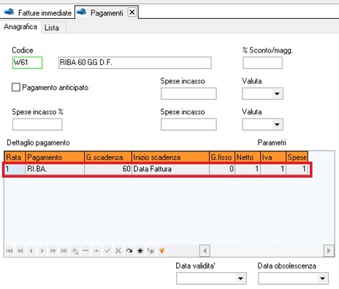The width and height of the screenshot is (339, 289).
Task: Click the lower Spese incasso field
Action: (188, 124)
